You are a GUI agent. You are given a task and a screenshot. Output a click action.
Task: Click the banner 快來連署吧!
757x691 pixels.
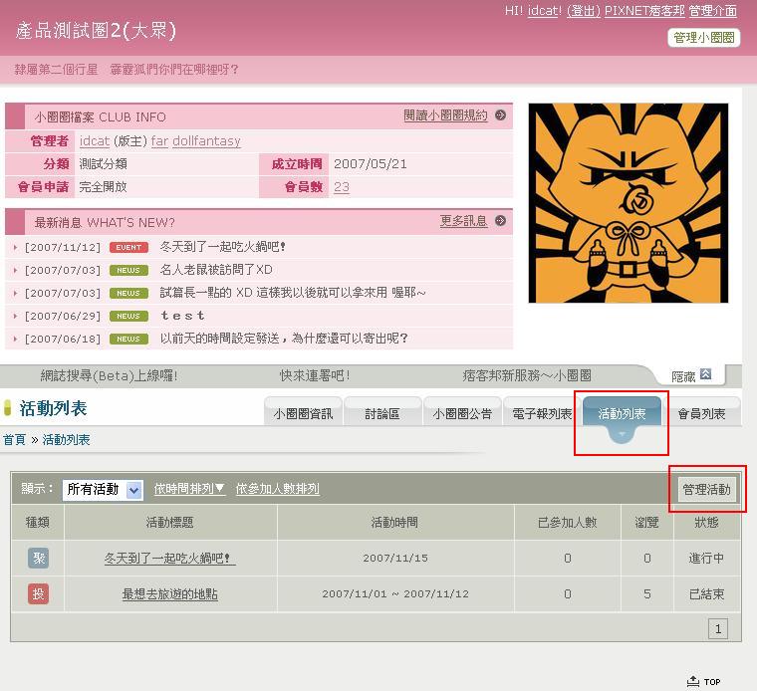point(315,375)
